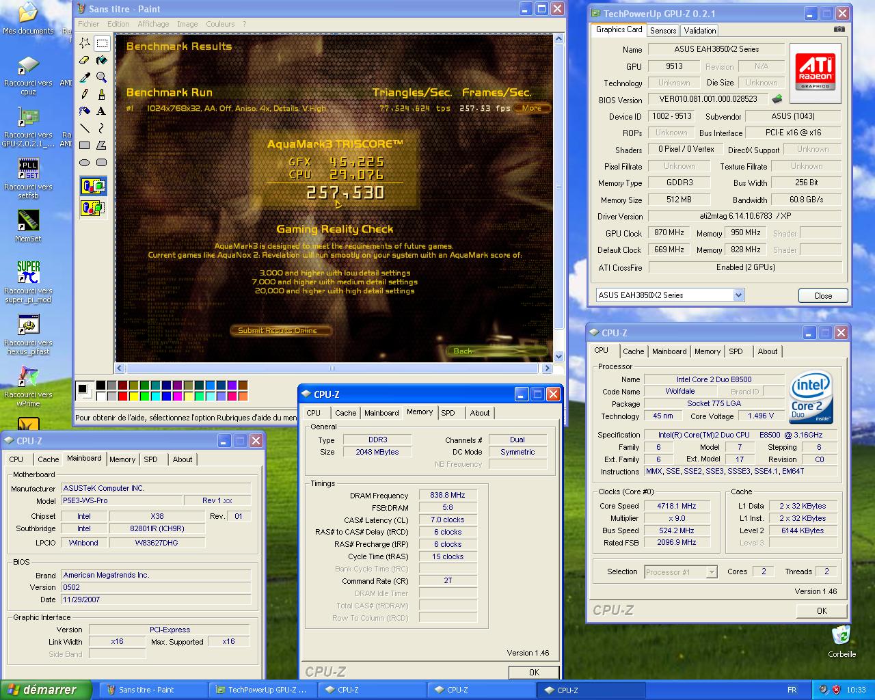Open the setfsb desktop shortcut

point(28,179)
